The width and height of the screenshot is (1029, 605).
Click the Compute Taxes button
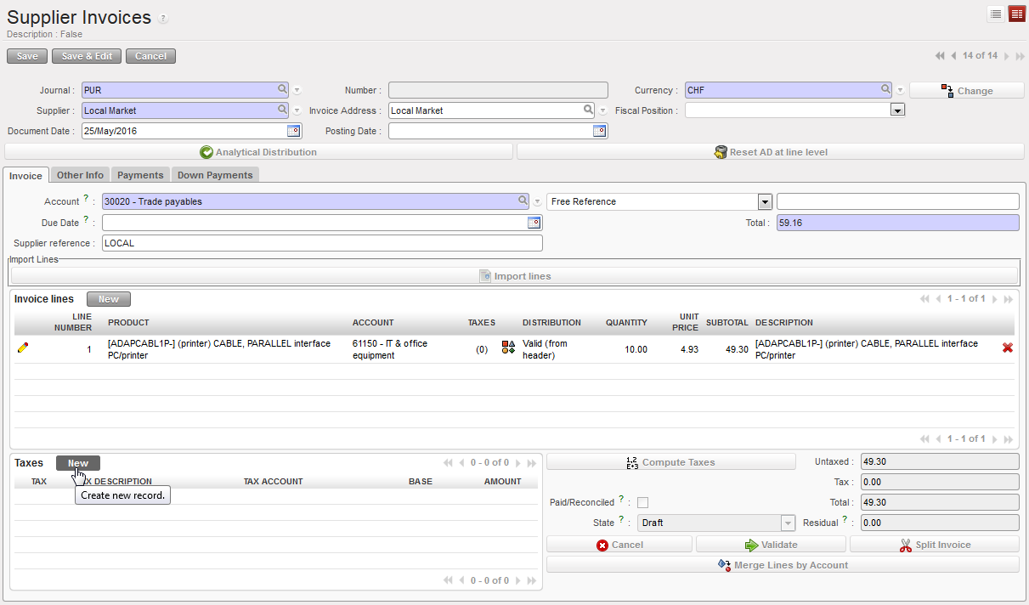671,462
